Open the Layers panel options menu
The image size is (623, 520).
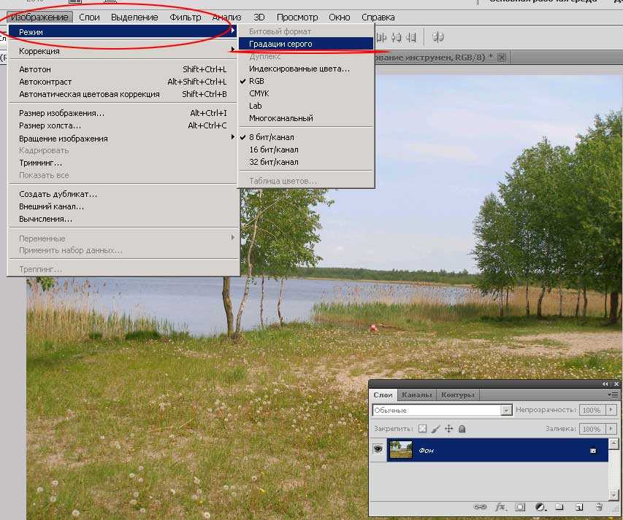[612, 395]
